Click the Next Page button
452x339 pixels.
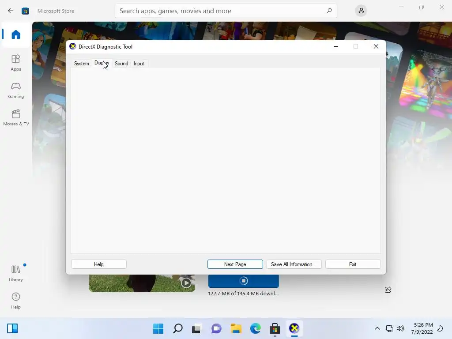point(235,264)
